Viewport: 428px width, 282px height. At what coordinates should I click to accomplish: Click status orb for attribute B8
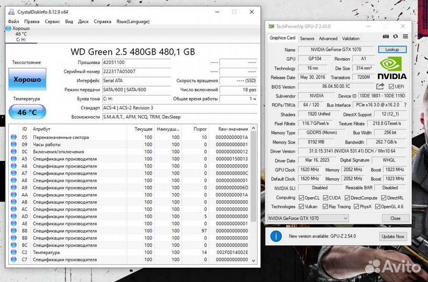14,231
